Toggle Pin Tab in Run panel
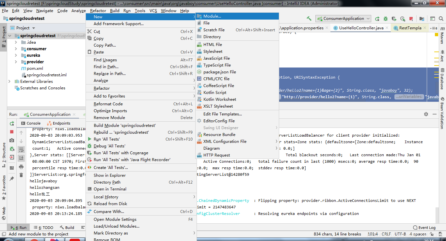This screenshot has width=446, height=241. pos(12,179)
